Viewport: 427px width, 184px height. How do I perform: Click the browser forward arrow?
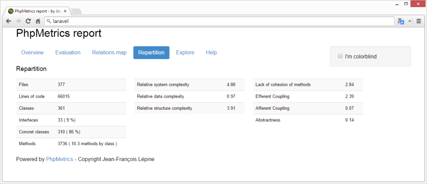[x=18, y=21]
